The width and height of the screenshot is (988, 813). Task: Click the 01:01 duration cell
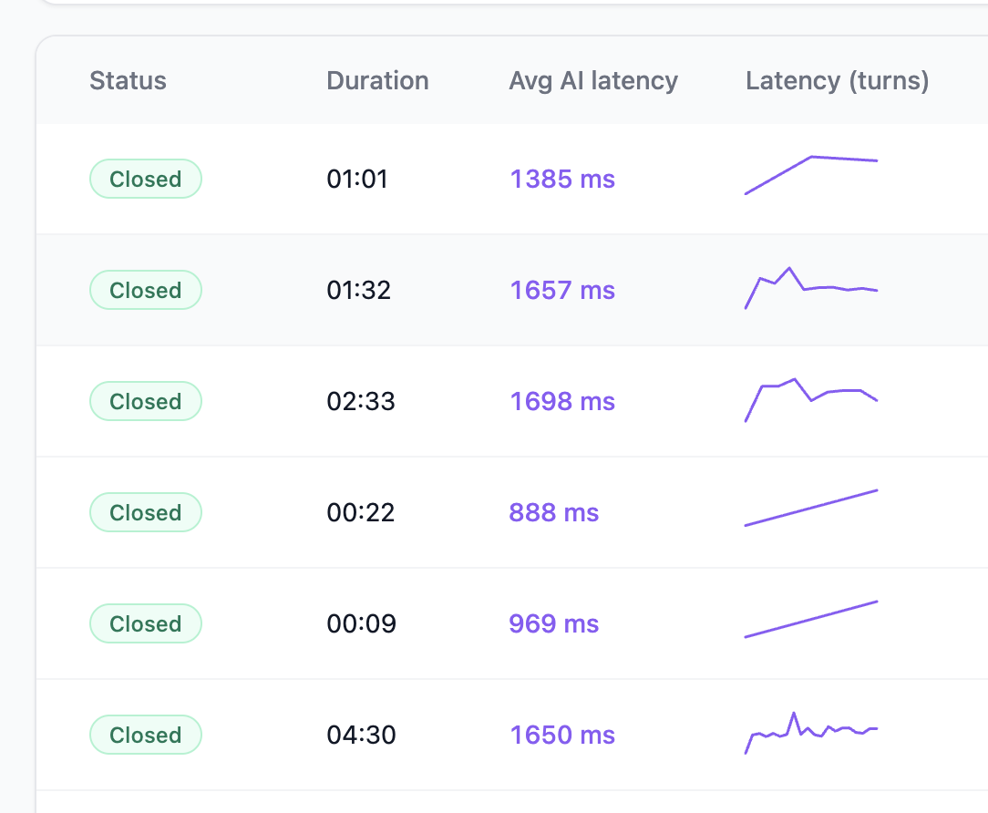click(357, 179)
